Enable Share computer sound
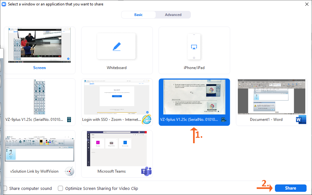This screenshot has height=195, width=312. 4,189
